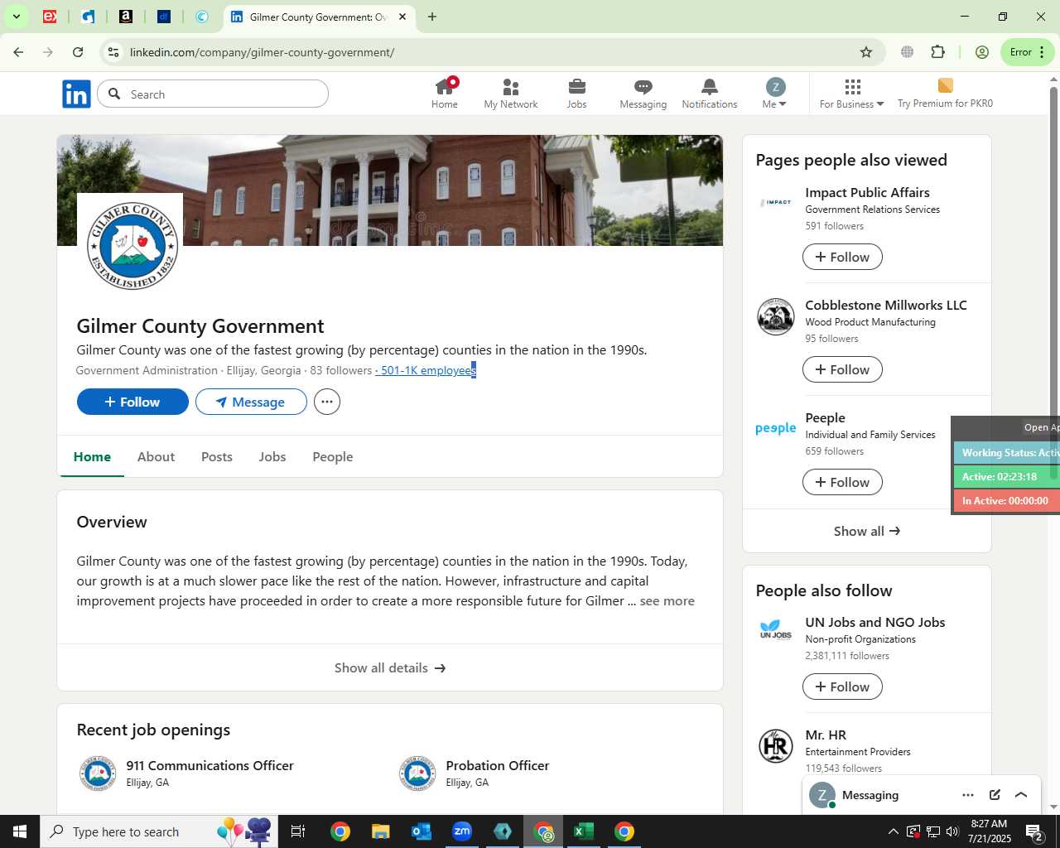
Task: Open messaging overlay options ellipsis
Action: (x=968, y=795)
